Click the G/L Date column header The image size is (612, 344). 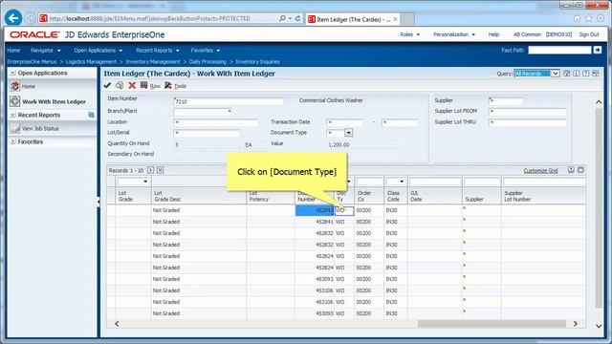tap(416, 196)
